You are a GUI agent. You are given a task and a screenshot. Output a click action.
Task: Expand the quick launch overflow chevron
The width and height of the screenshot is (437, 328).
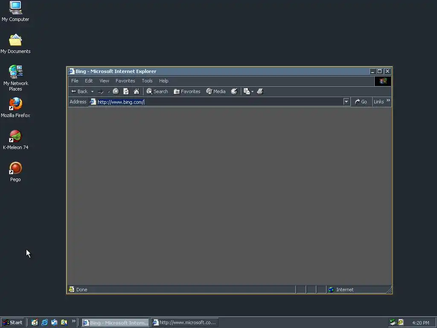pyautogui.click(x=73, y=321)
